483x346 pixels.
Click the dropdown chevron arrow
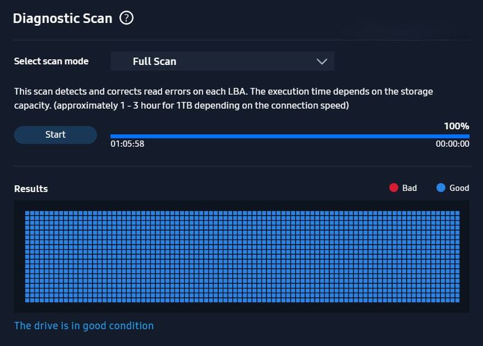321,62
